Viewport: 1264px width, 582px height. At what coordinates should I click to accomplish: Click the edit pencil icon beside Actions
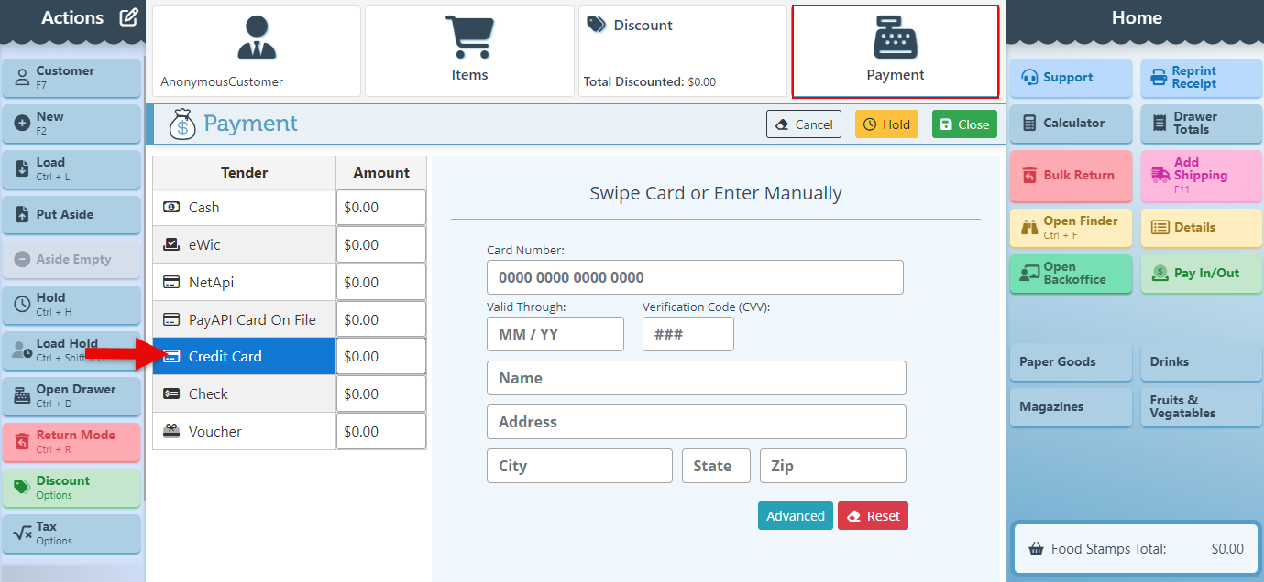(128, 17)
